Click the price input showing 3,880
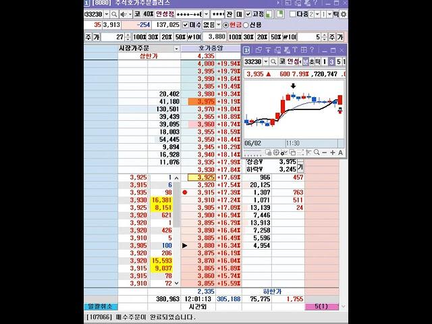The height and width of the screenshot is (324, 432). (x=215, y=37)
